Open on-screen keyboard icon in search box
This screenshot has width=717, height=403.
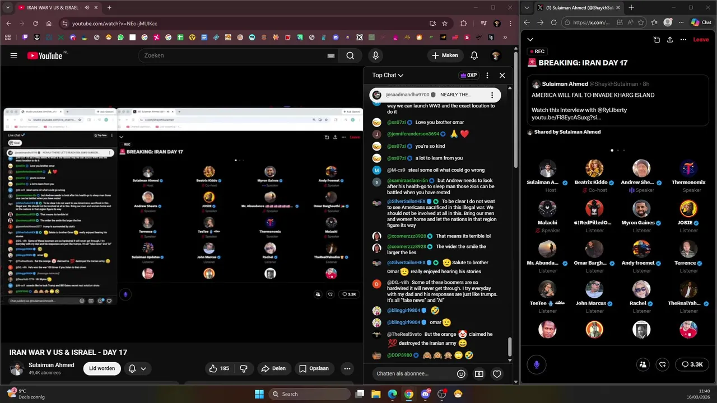tap(330, 55)
